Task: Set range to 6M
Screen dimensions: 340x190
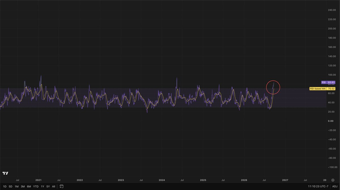Action: (29, 186)
